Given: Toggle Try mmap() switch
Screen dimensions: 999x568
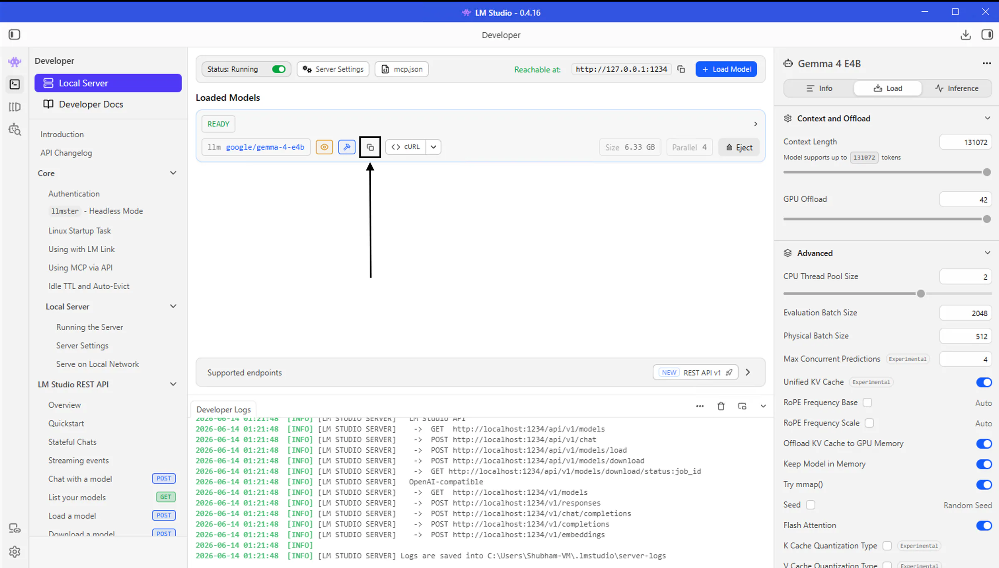Looking at the screenshot, I should click(x=984, y=484).
